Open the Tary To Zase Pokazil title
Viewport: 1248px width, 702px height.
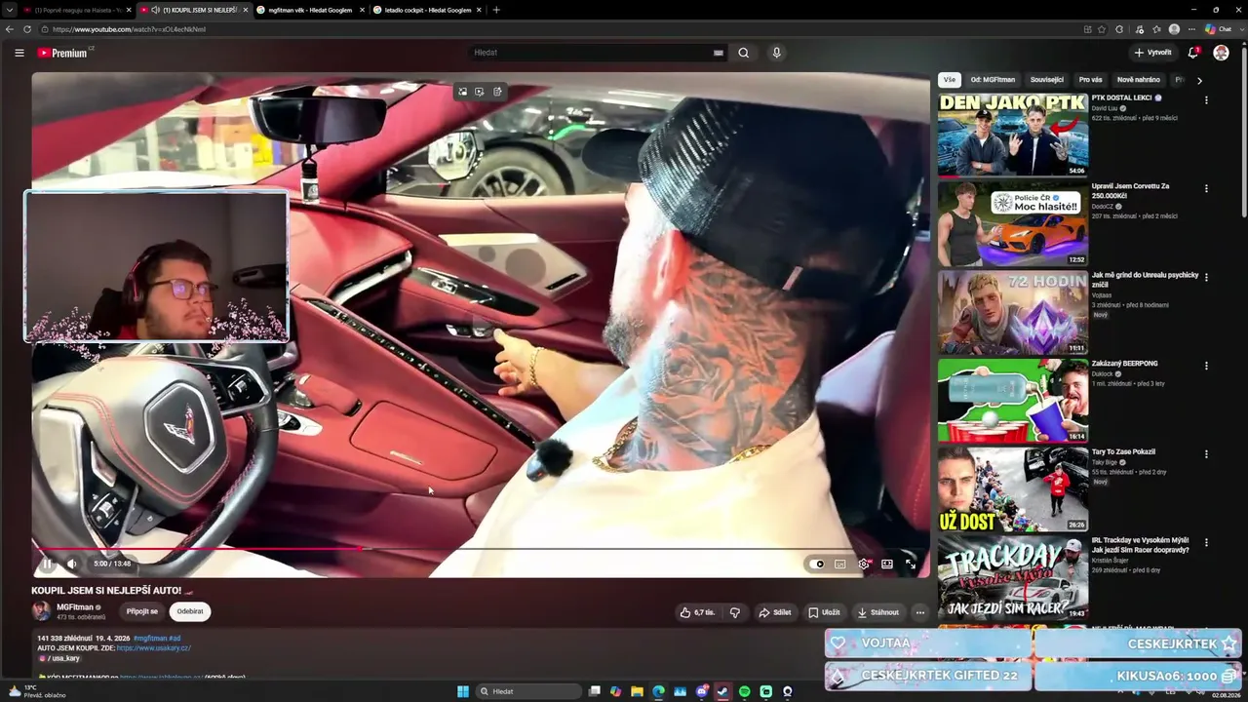tap(1123, 451)
